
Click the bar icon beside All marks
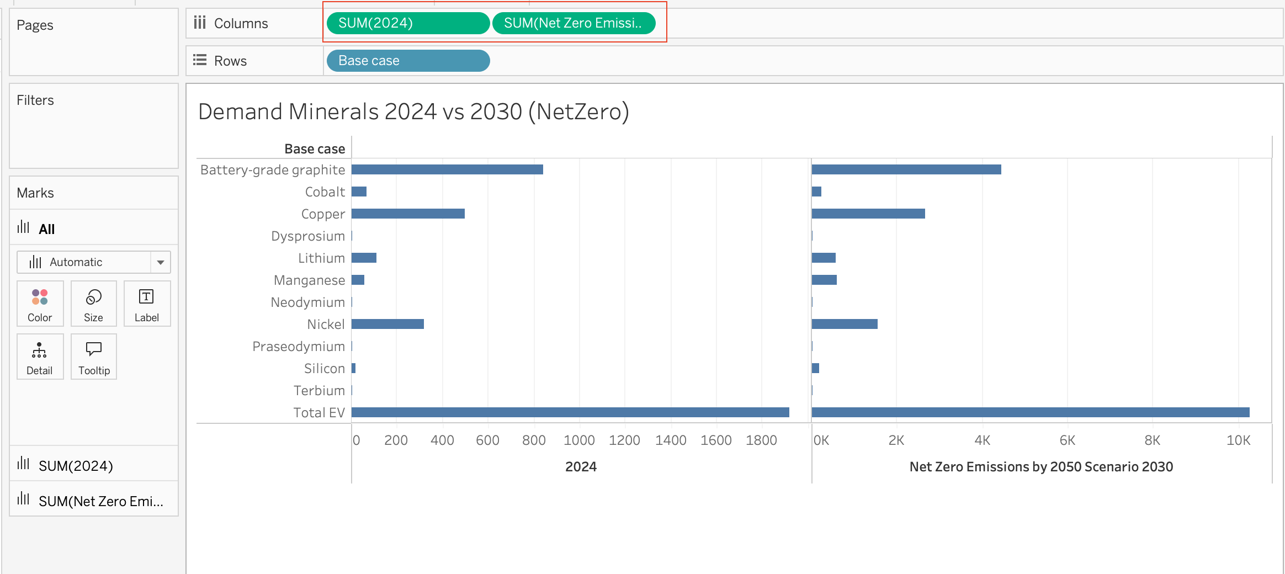tap(24, 227)
